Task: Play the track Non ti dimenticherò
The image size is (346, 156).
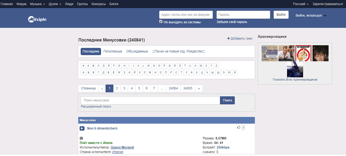Action: point(82,128)
